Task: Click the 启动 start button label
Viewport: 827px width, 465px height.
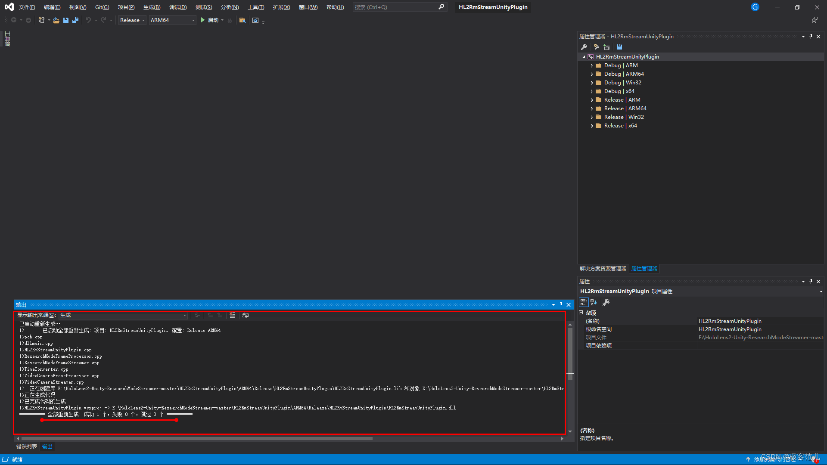Action: click(213, 20)
